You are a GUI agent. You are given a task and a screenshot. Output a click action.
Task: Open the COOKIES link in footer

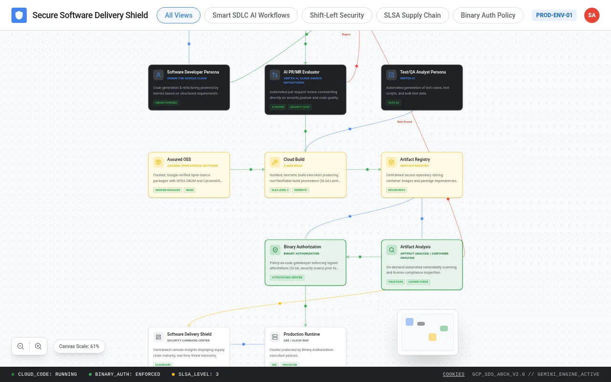coord(453,374)
